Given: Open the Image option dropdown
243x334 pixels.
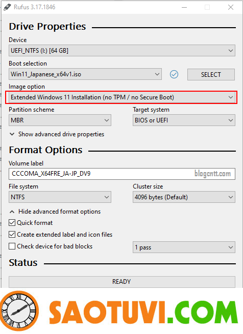Looking at the screenshot, I should pyautogui.click(x=122, y=97).
